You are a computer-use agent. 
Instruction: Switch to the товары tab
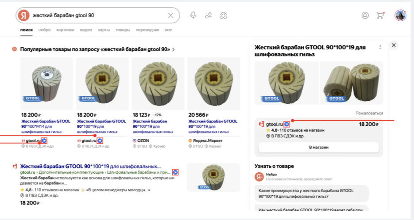tap(123, 30)
